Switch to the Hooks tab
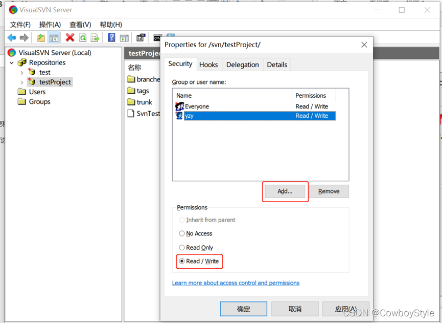 (x=208, y=64)
